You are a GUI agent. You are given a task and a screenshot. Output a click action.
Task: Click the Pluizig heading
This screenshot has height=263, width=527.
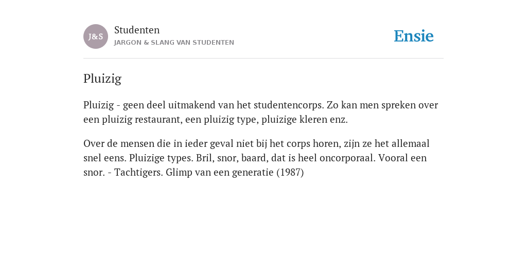(102, 79)
